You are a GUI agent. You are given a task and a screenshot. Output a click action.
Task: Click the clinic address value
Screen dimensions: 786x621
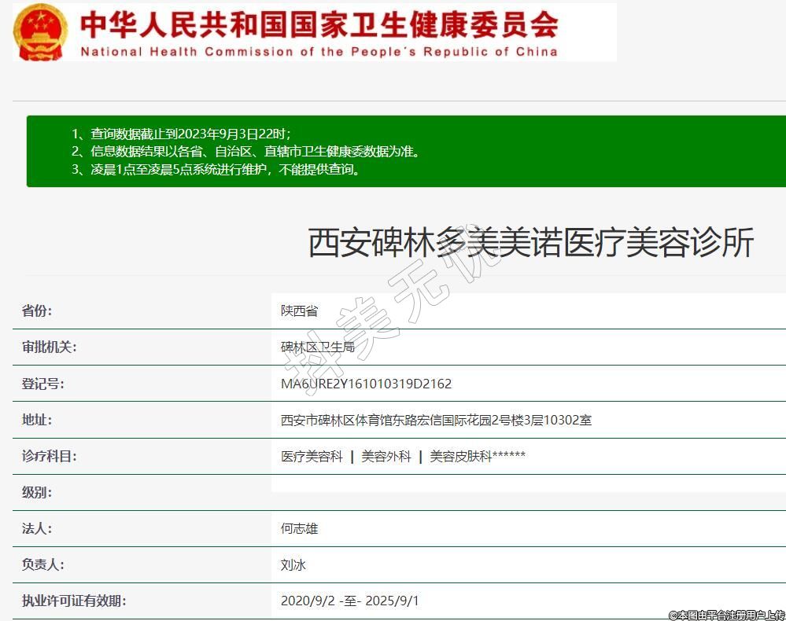[436, 420]
